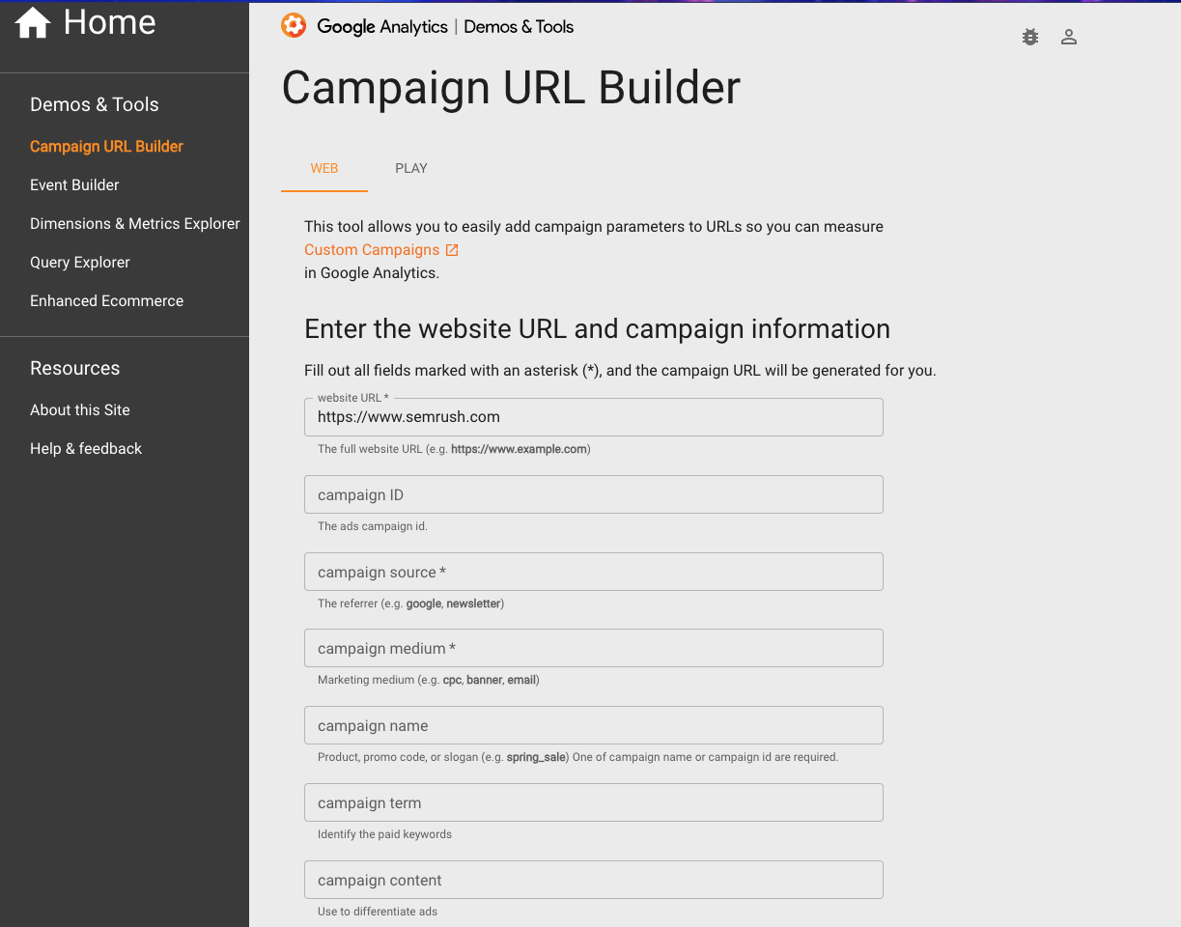The image size is (1181, 927).
Task: Click the Google Analytics logo icon
Action: click(x=294, y=26)
